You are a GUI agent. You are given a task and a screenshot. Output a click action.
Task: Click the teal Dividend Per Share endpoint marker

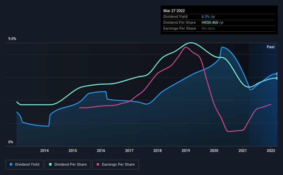coord(277,78)
